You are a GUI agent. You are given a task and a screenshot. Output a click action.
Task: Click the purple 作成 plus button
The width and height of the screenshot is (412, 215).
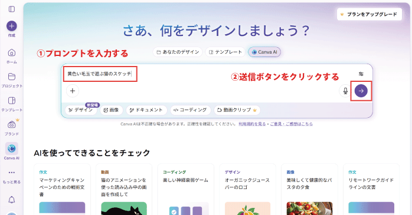(12, 26)
